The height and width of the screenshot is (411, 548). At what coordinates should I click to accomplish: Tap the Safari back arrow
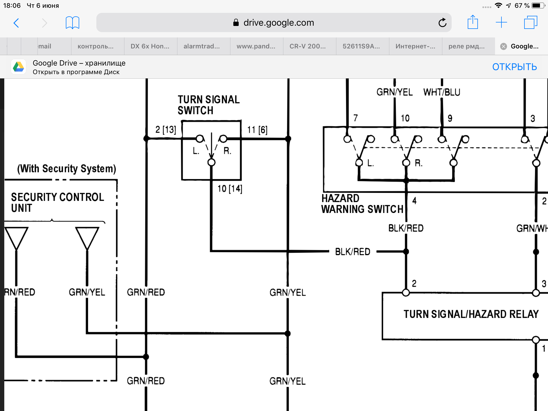(16, 23)
